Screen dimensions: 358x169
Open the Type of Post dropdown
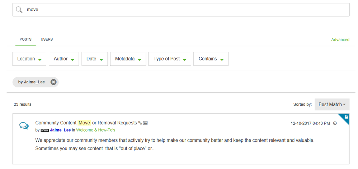pos(170,59)
